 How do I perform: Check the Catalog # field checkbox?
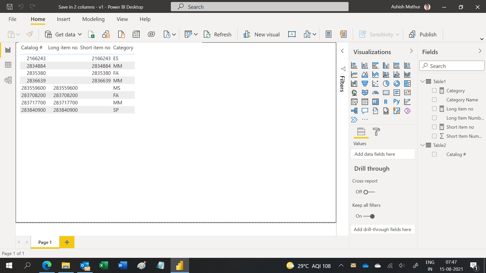434,154
